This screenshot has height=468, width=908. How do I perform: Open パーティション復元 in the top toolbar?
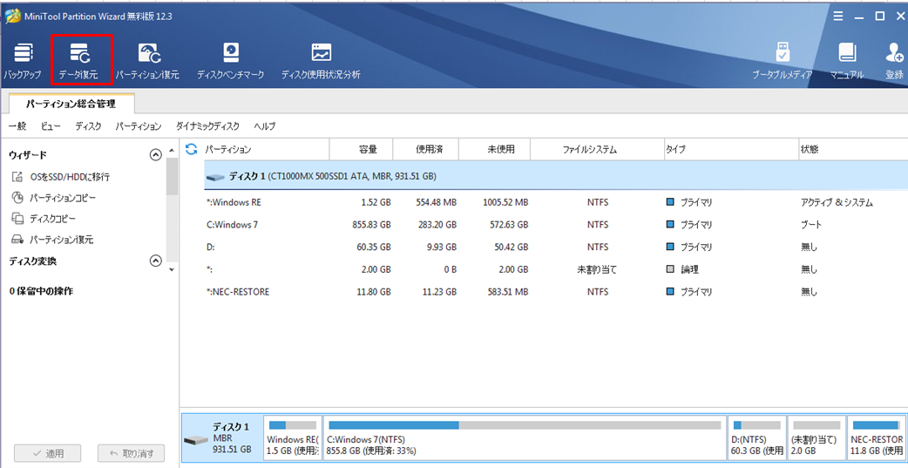tap(147, 60)
